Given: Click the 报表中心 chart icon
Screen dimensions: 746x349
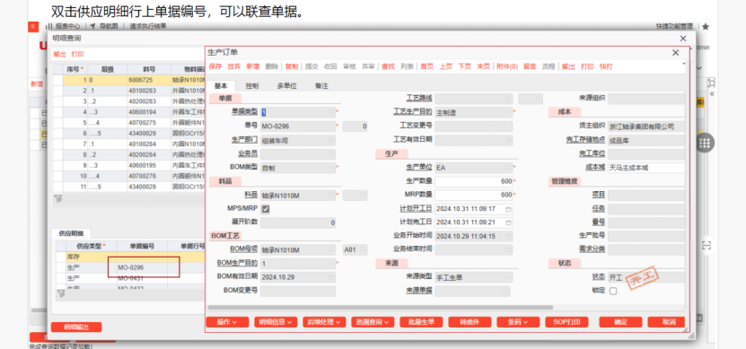Looking at the screenshot, I should pyautogui.click(x=49, y=27).
